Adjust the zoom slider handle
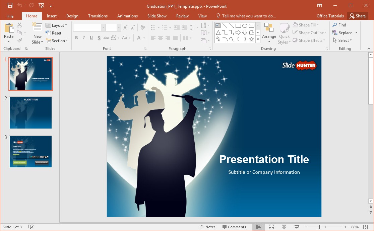This screenshot has width=374, height=231. pyautogui.click(x=319, y=227)
